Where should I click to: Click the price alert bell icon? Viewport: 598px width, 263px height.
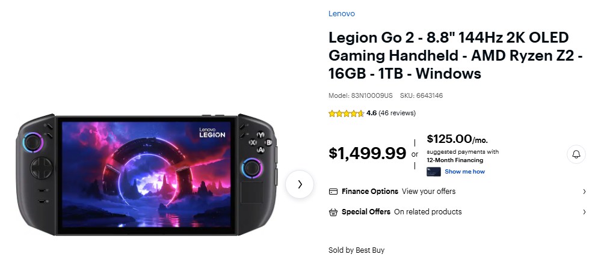pyautogui.click(x=576, y=154)
